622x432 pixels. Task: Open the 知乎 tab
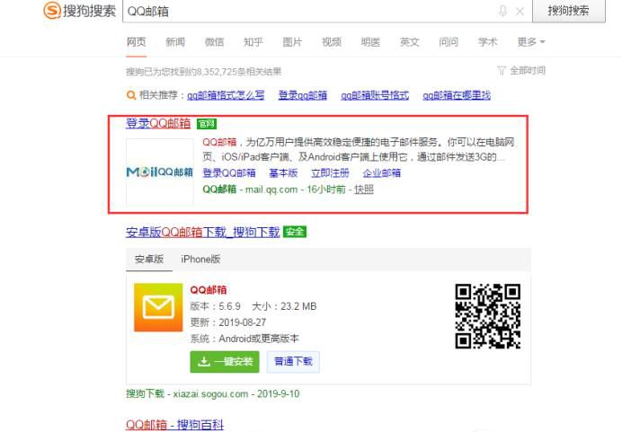click(253, 41)
